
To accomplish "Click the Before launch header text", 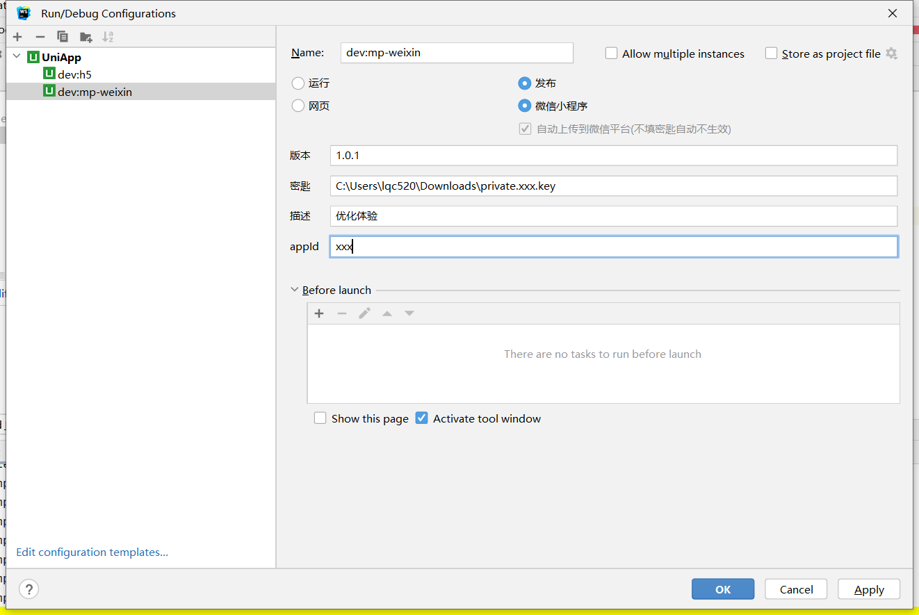I will 336,290.
